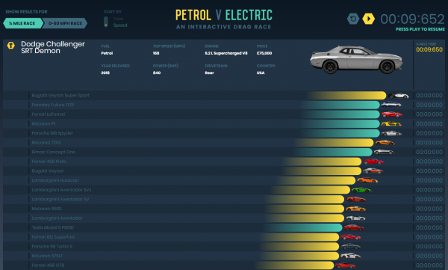Click the red Ferrari LaFerrari car icon
The image size is (448, 270).
(x=392, y=114)
